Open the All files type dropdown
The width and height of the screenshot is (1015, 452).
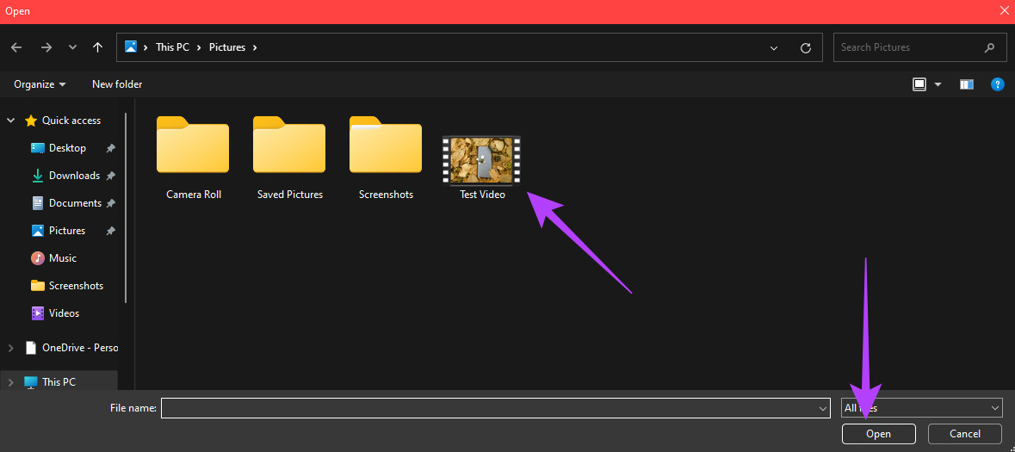pyautogui.click(x=922, y=408)
